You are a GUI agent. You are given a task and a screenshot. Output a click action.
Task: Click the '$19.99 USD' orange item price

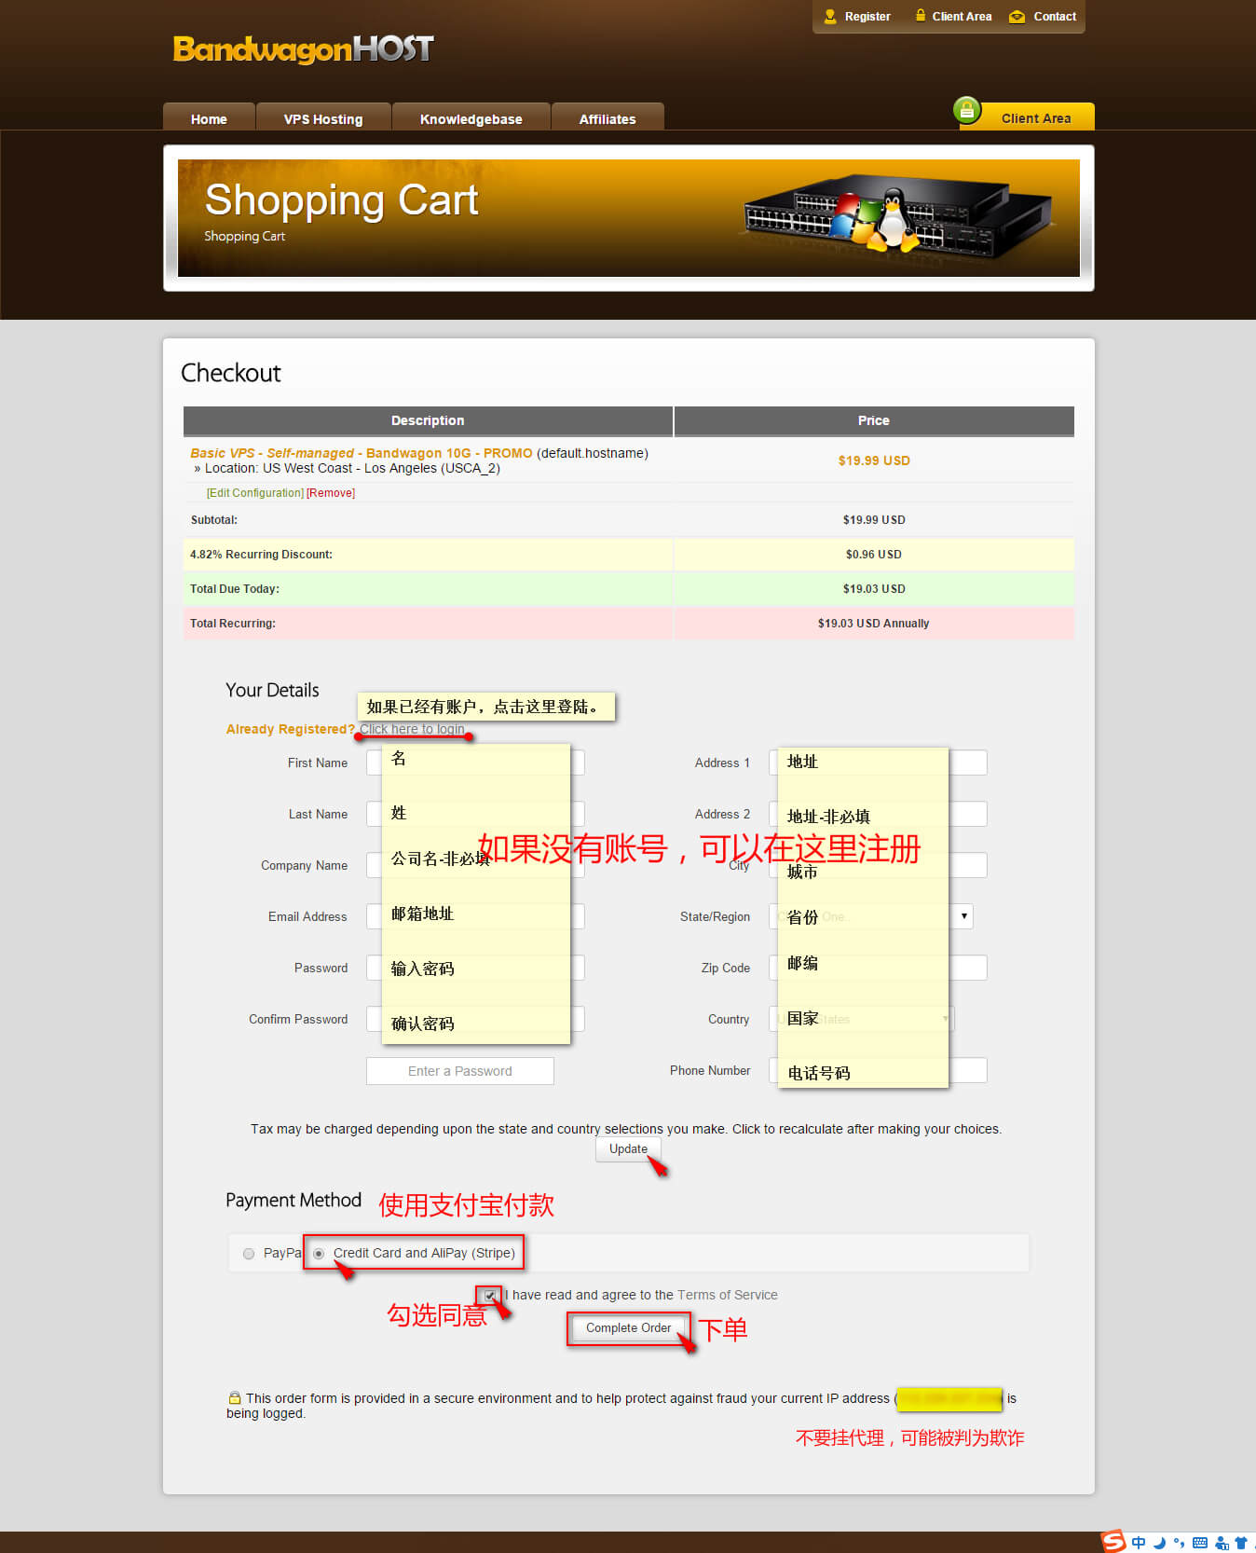[874, 460]
